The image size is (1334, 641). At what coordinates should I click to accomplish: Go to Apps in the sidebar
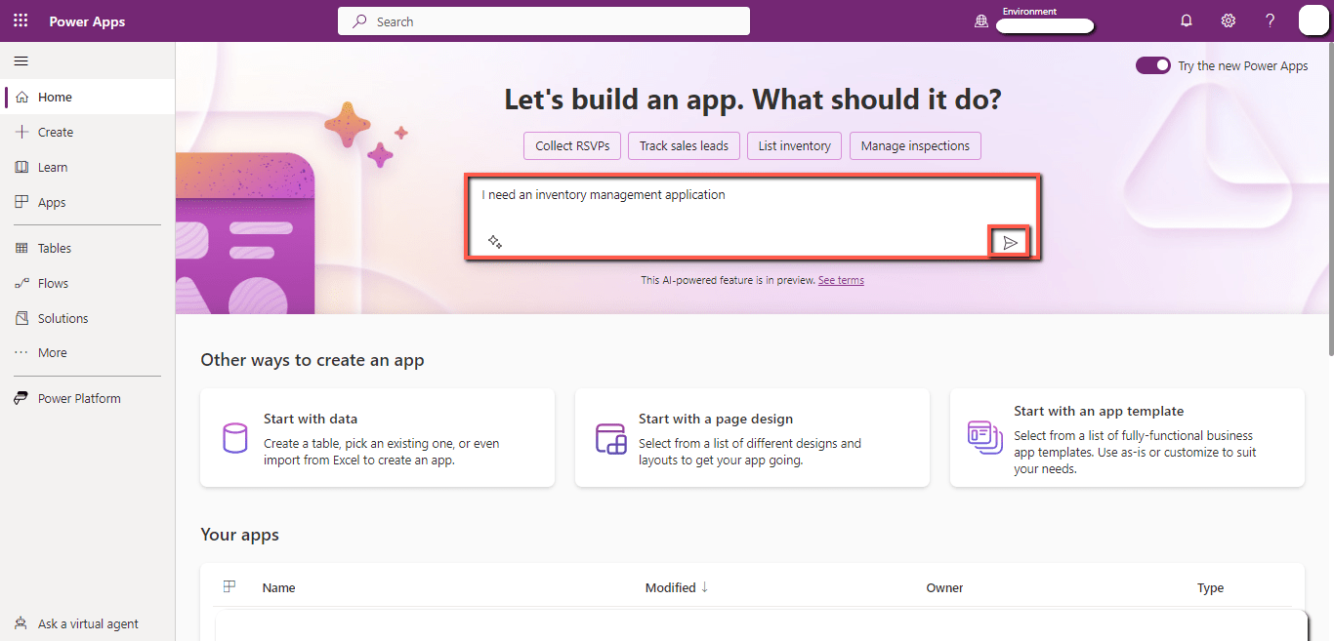[88, 202]
